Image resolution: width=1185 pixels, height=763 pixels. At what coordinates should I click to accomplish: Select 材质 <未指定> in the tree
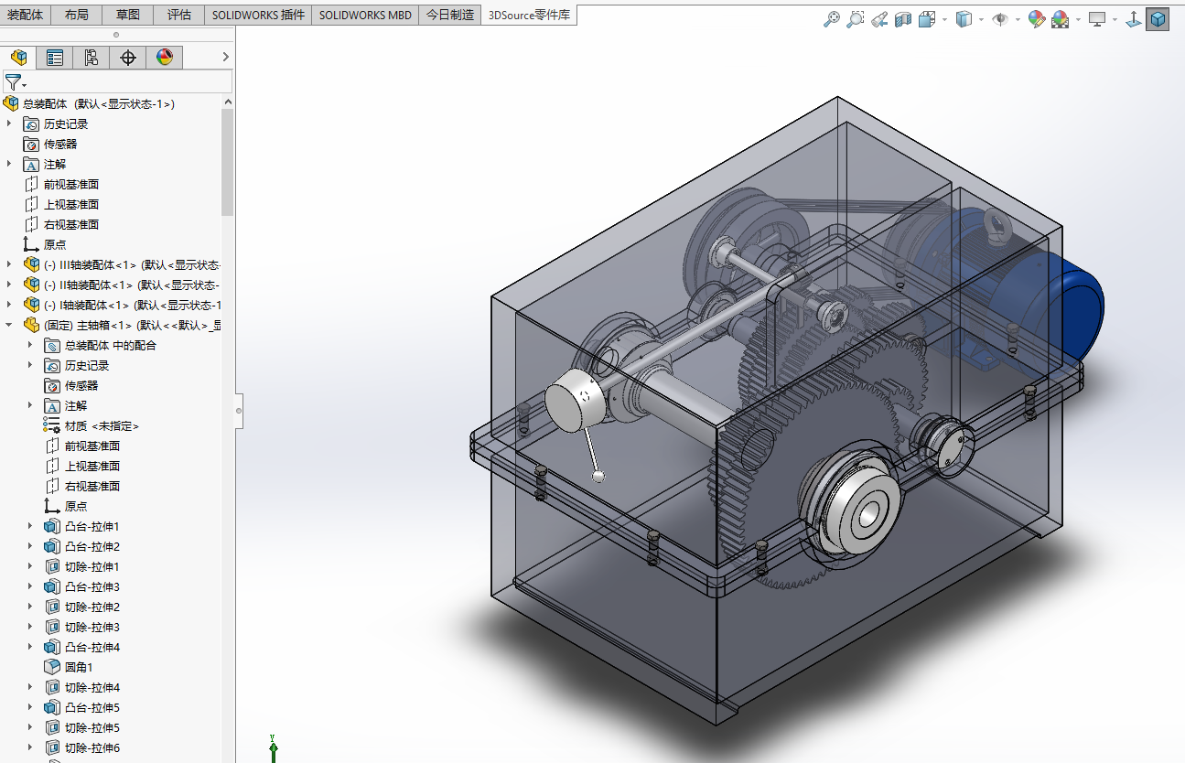tap(101, 425)
